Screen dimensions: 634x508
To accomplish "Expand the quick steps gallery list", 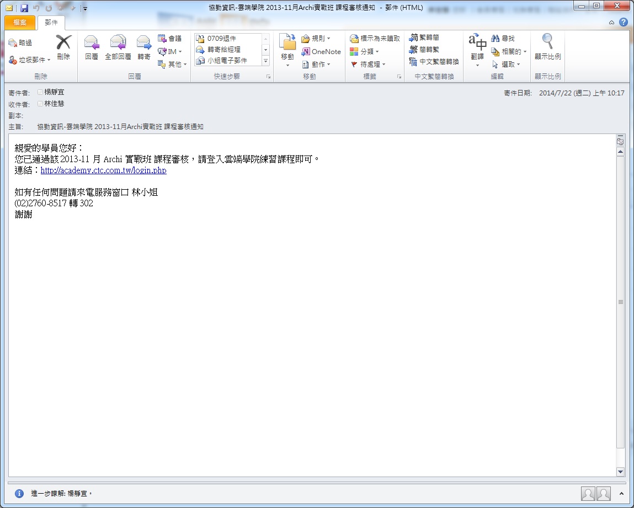I will tap(265, 61).
